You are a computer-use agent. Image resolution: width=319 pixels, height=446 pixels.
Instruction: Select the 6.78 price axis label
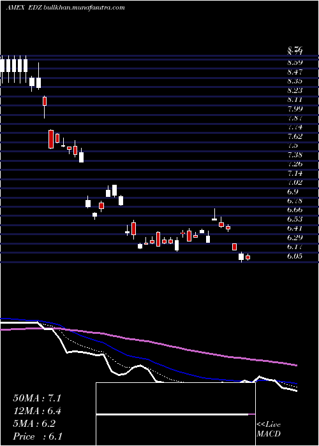coord(295,201)
